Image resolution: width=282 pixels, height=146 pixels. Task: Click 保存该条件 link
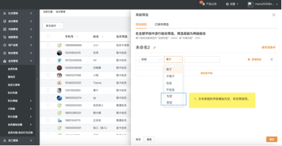click(x=268, y=47)
